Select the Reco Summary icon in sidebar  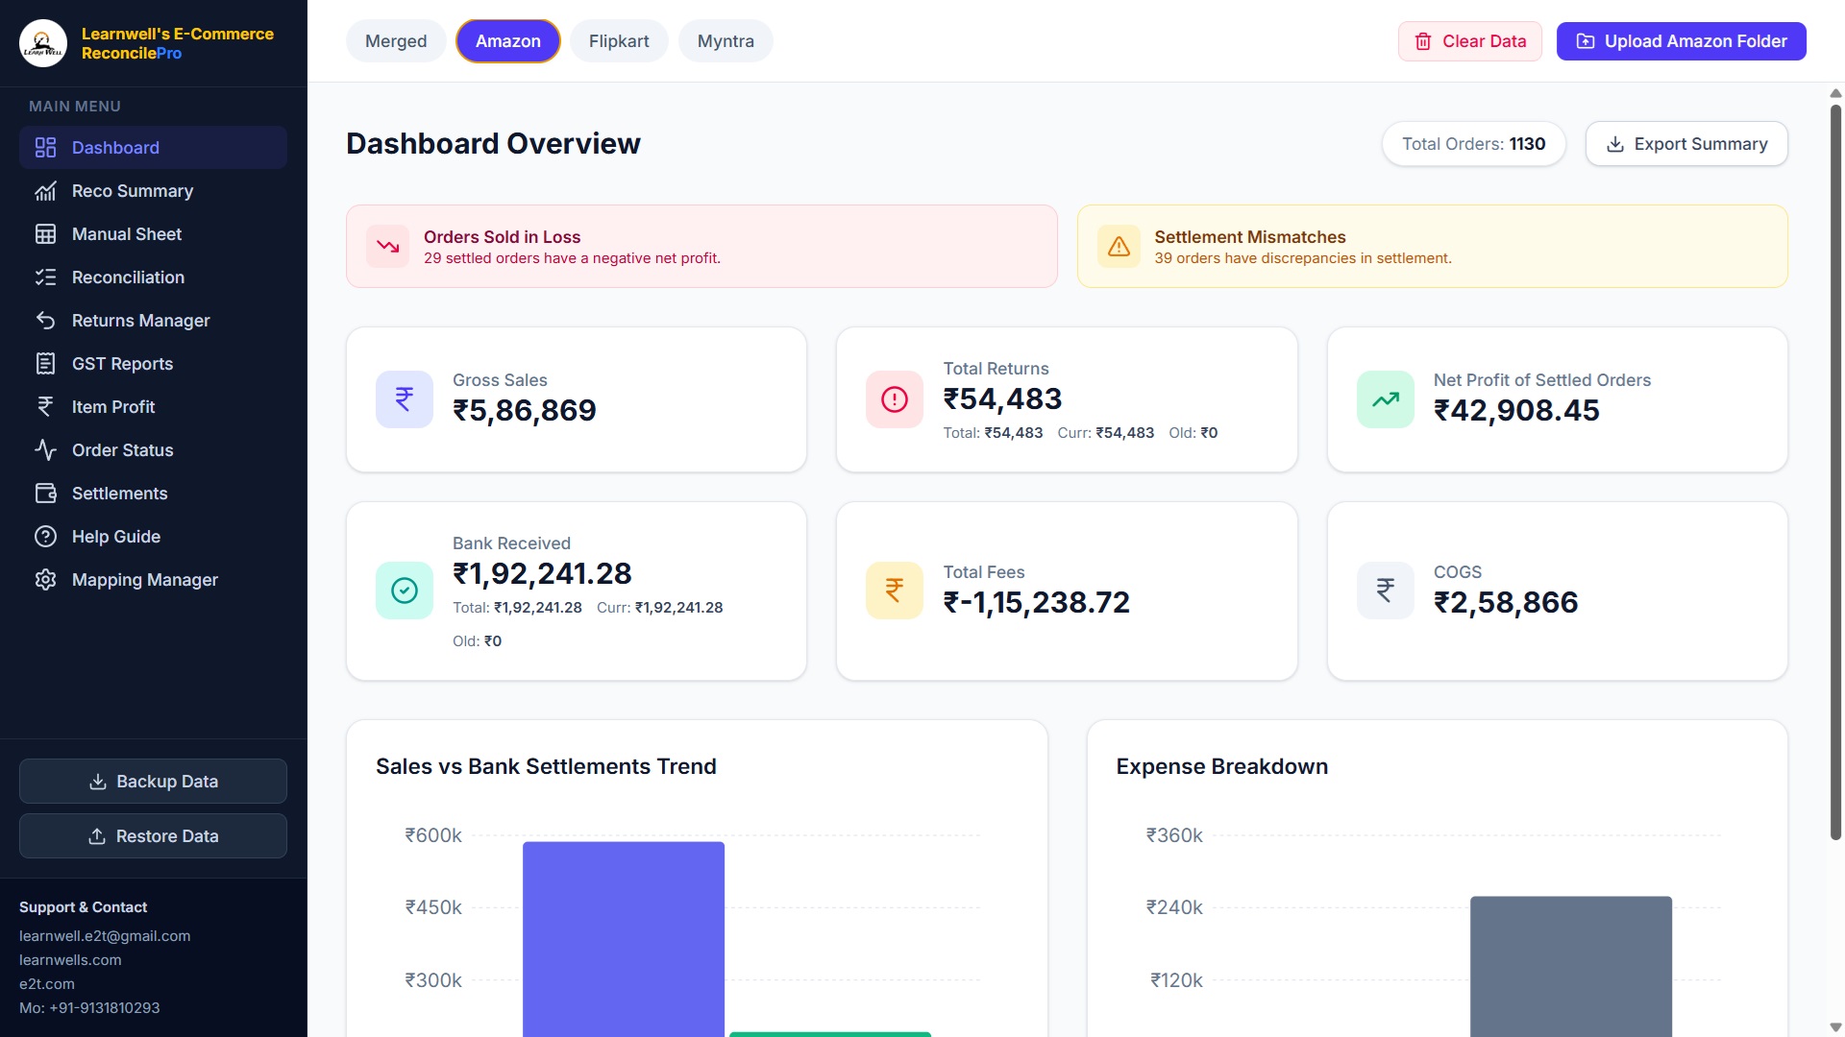click(x=46, y=190)
